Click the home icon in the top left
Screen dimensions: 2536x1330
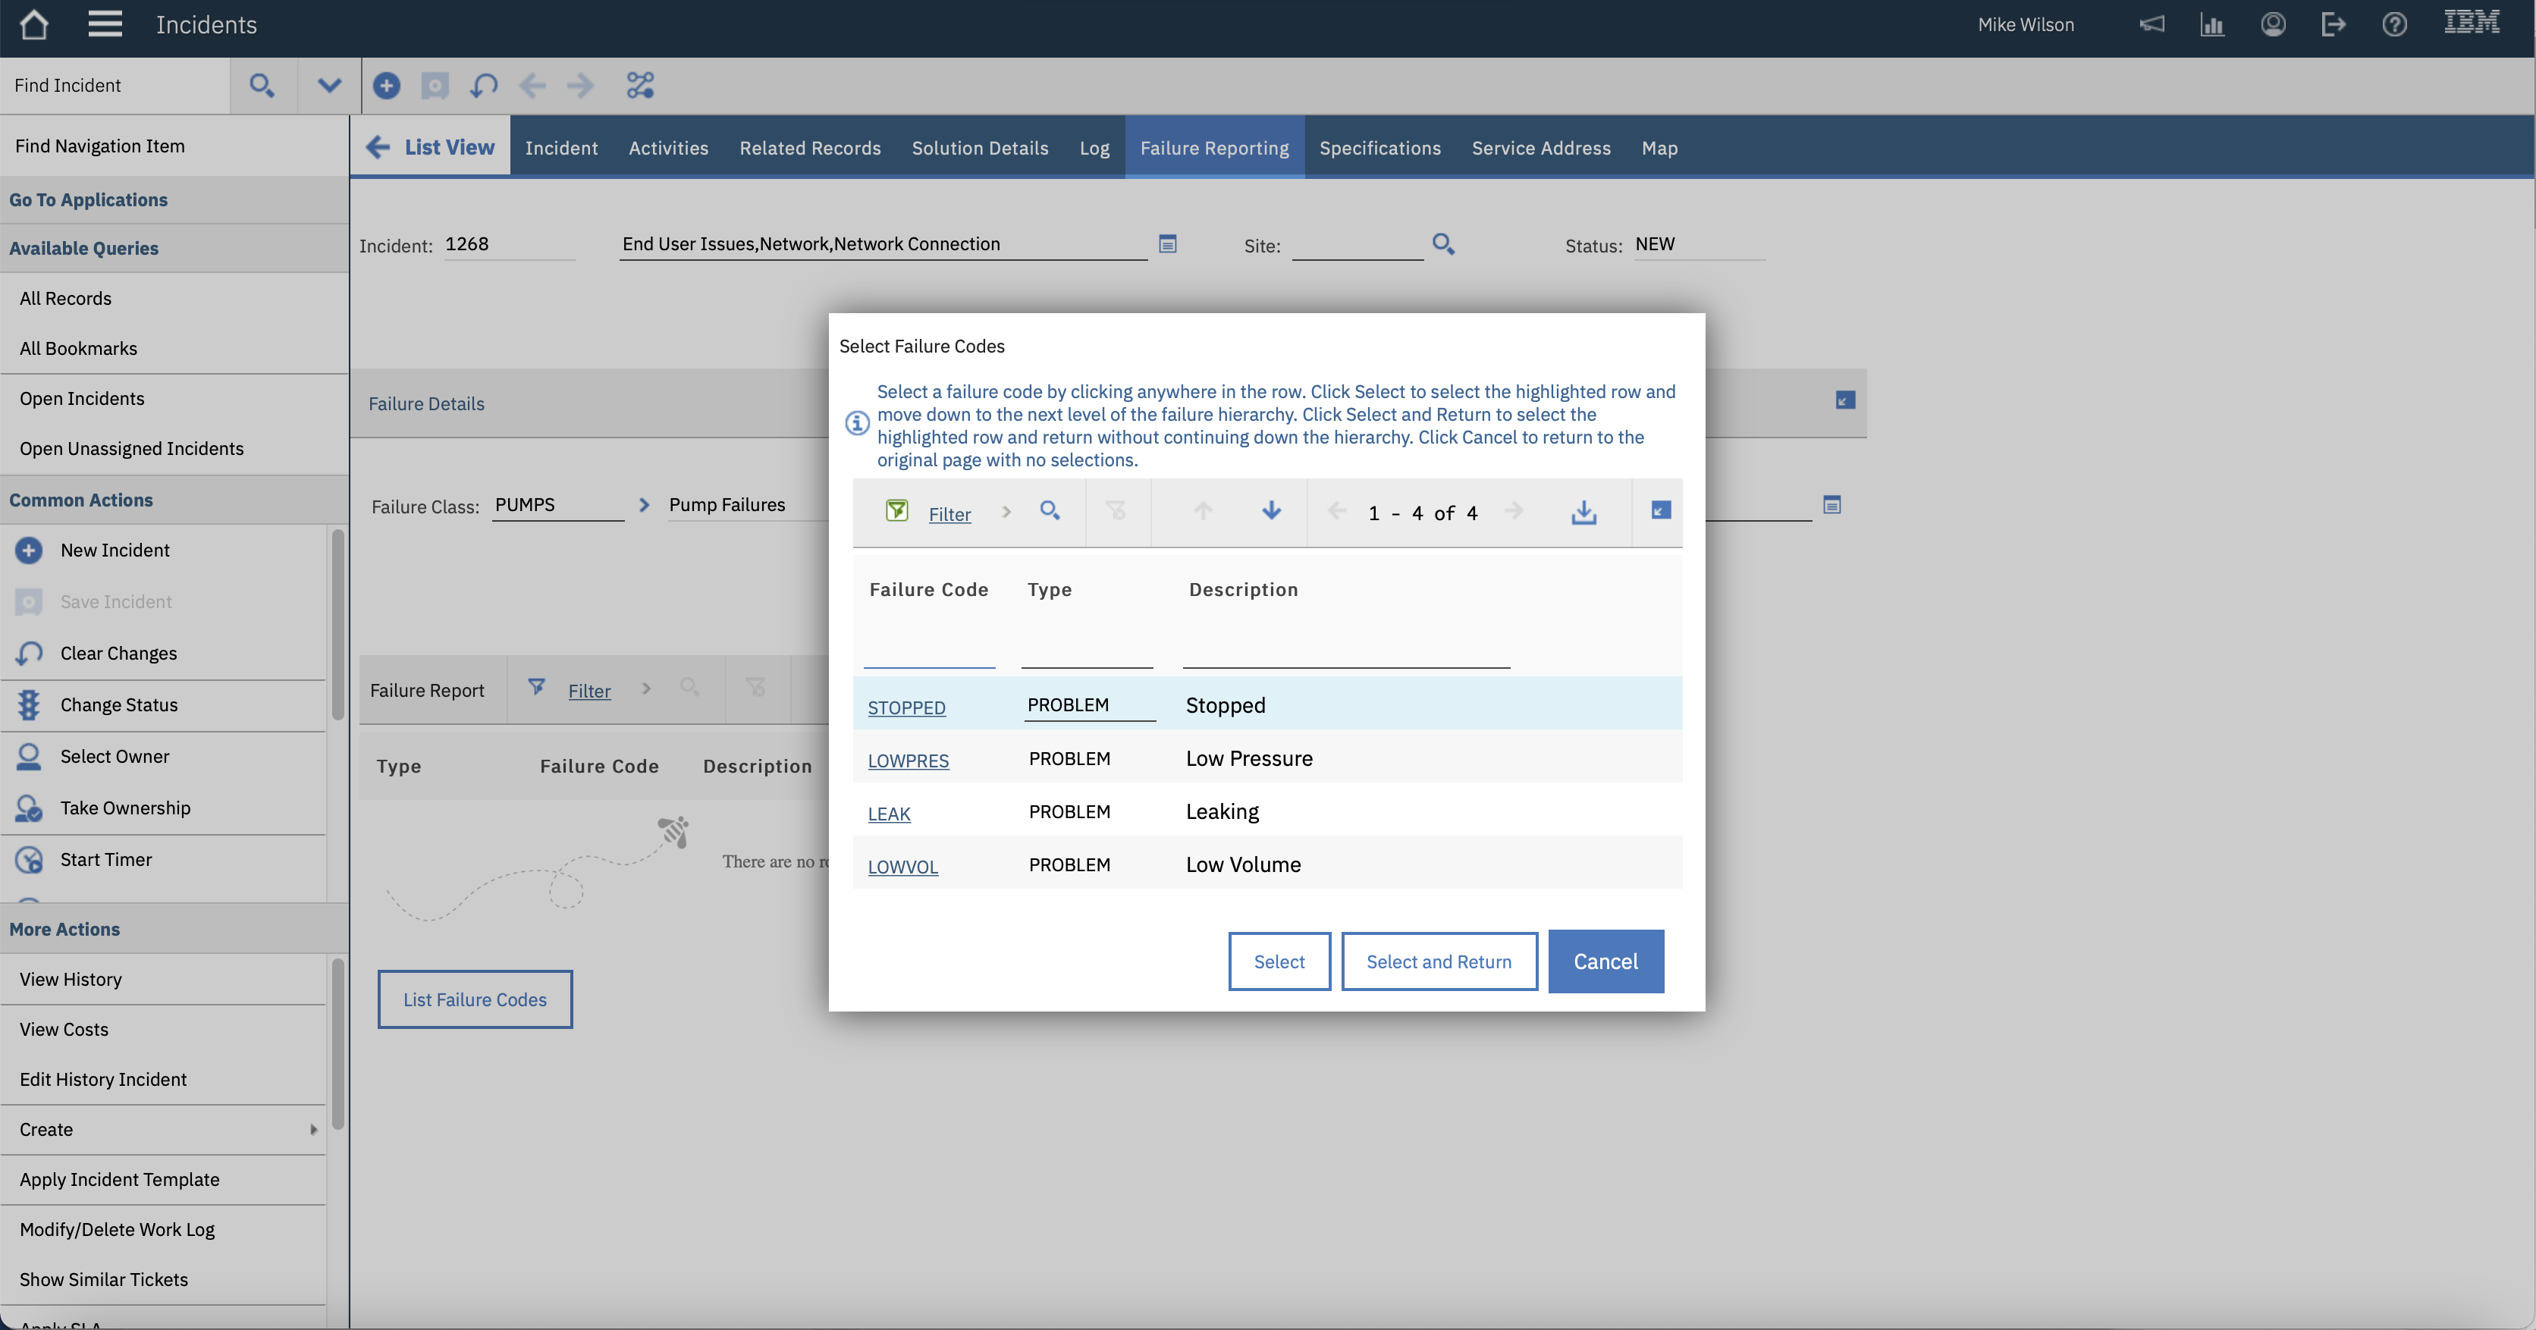pos(33,24)
